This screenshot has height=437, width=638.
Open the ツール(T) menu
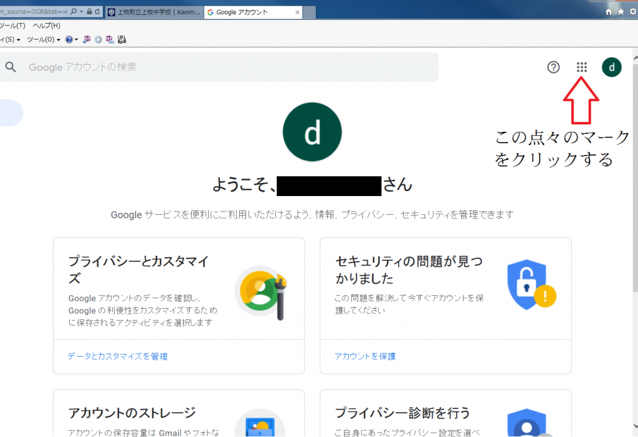pos(12,26)
